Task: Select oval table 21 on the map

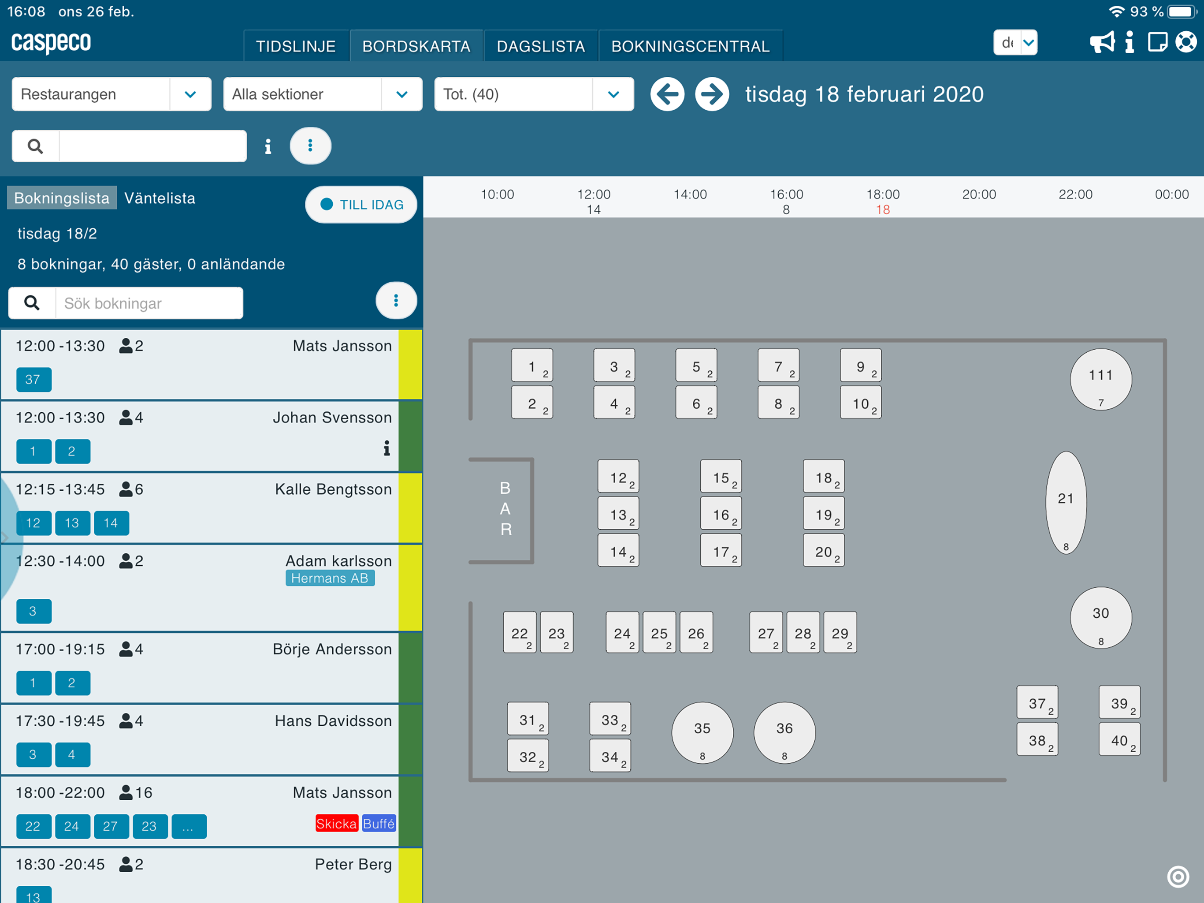Action: [x=1066, y=503]
